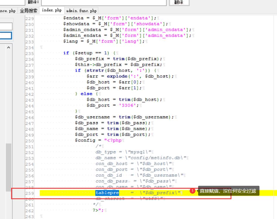Click the 直接赋值 annotation tooltip label

pyautogui.click(x=228, y=191)
